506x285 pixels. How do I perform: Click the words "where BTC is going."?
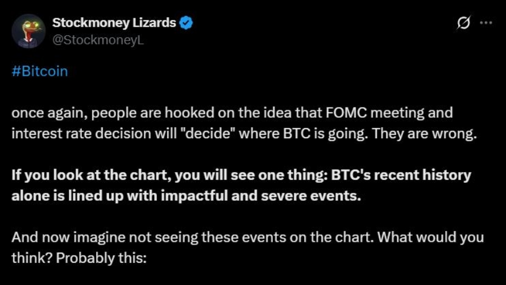click(x=303, y=133)
